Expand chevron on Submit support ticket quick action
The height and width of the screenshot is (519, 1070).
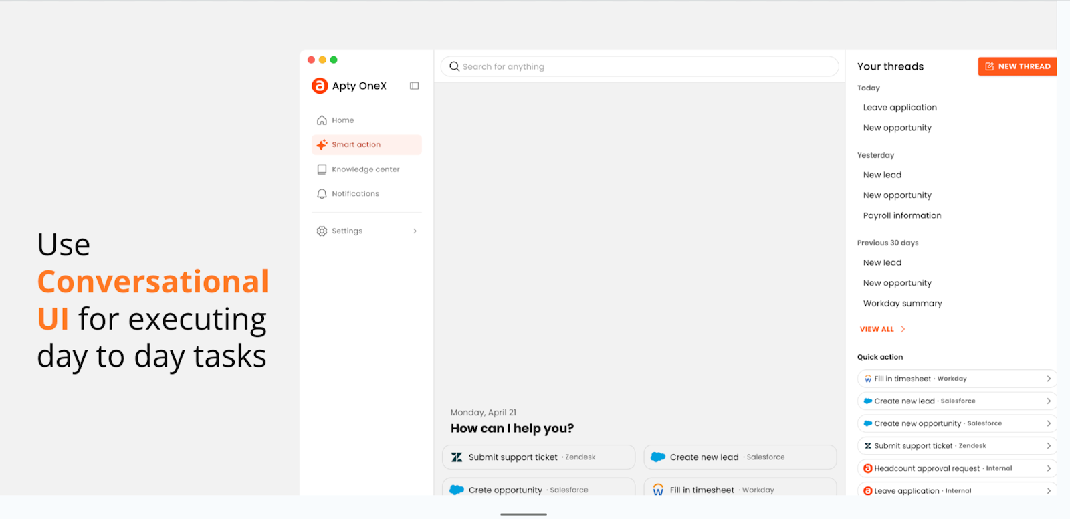coord(1049,446)
